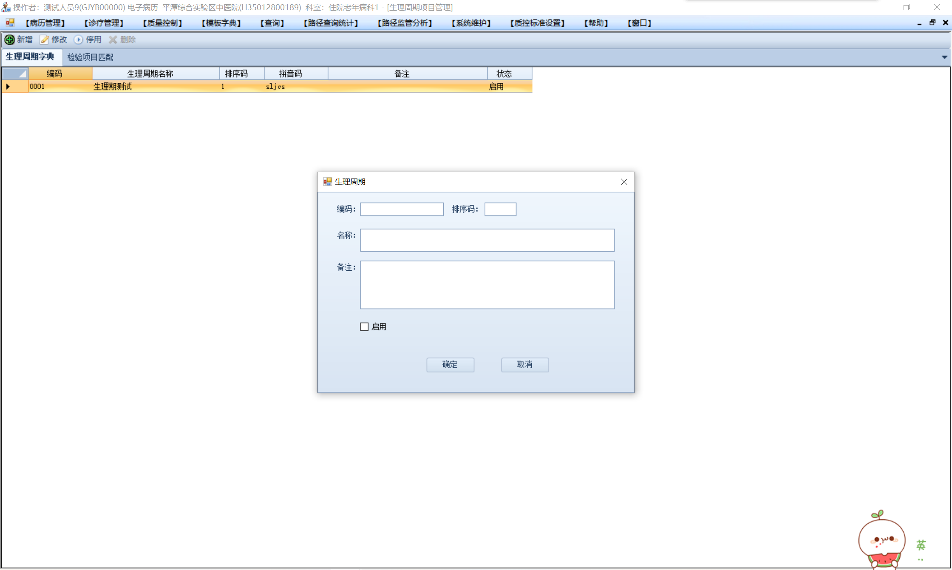952x570 pixels.
Task: Click the 编码 input field
Action: [x=402, y=209]
